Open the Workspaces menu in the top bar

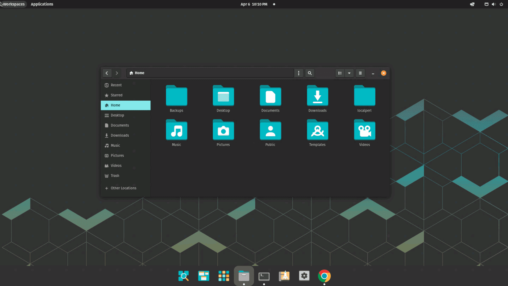(13, 4)
